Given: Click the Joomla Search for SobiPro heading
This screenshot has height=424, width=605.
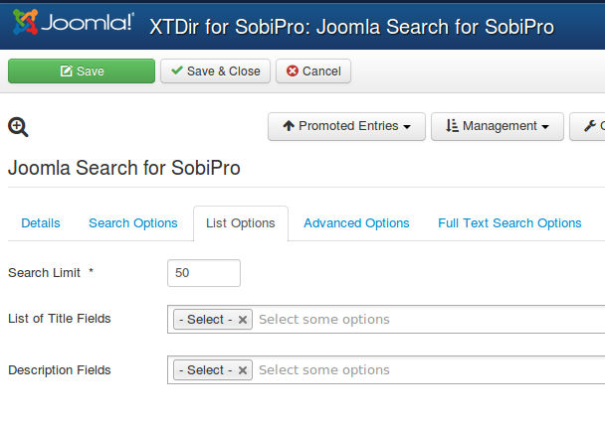Looking at the screenshot, I should click(123, 168).
